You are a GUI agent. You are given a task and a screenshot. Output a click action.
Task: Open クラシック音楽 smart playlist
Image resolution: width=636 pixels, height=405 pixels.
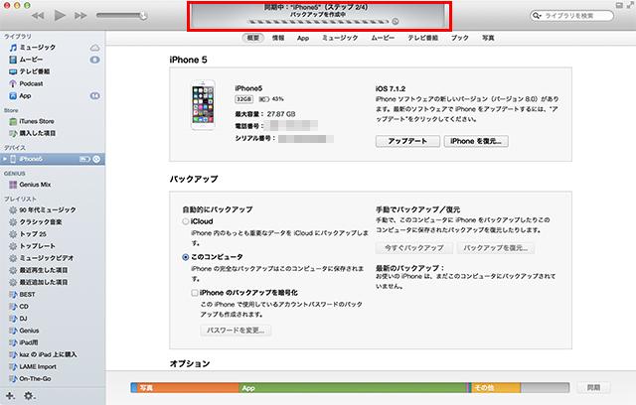click(36, 222)
